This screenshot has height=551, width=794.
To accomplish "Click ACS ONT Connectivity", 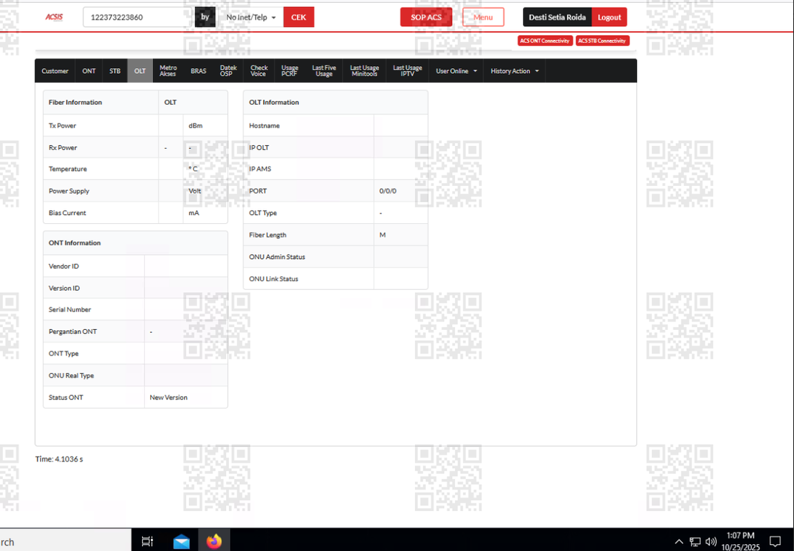I will click(x=545, y=41).
